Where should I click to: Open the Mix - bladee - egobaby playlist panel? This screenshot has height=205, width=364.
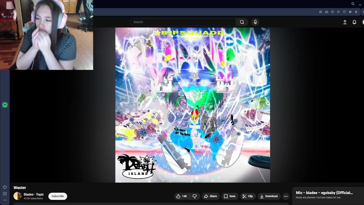(x=328, y=195)
